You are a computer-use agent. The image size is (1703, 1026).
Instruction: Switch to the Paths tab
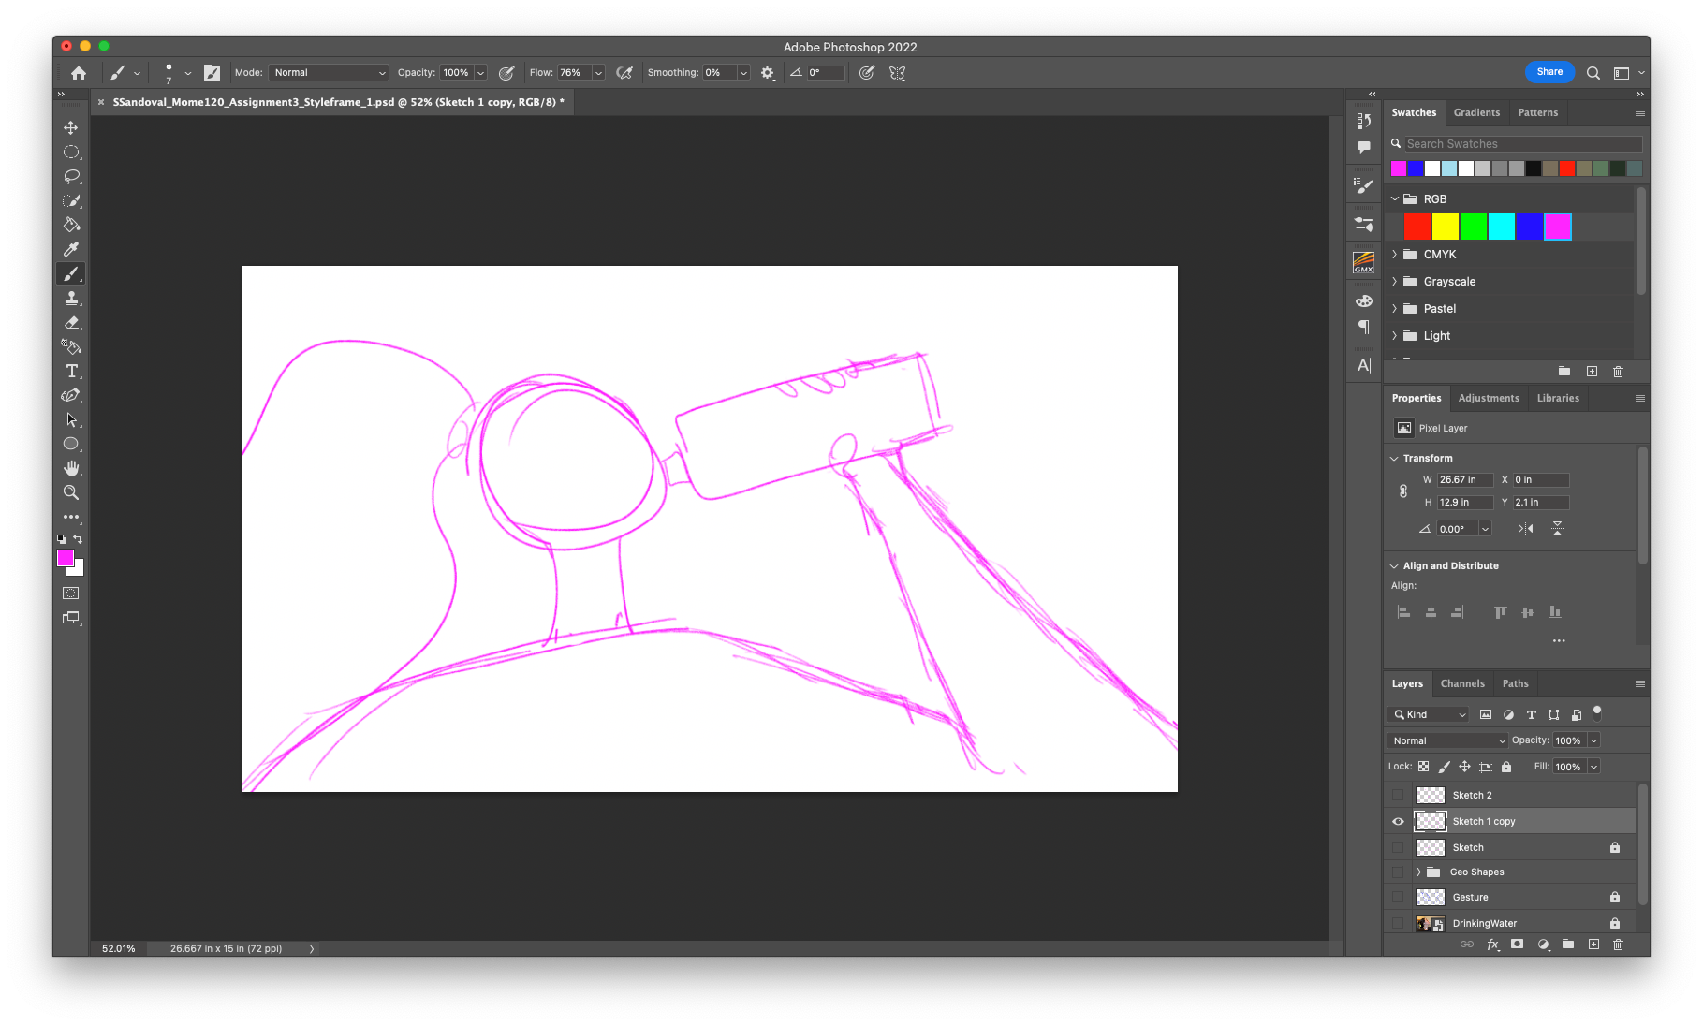pyautogui.click(x=1515, y=683)
